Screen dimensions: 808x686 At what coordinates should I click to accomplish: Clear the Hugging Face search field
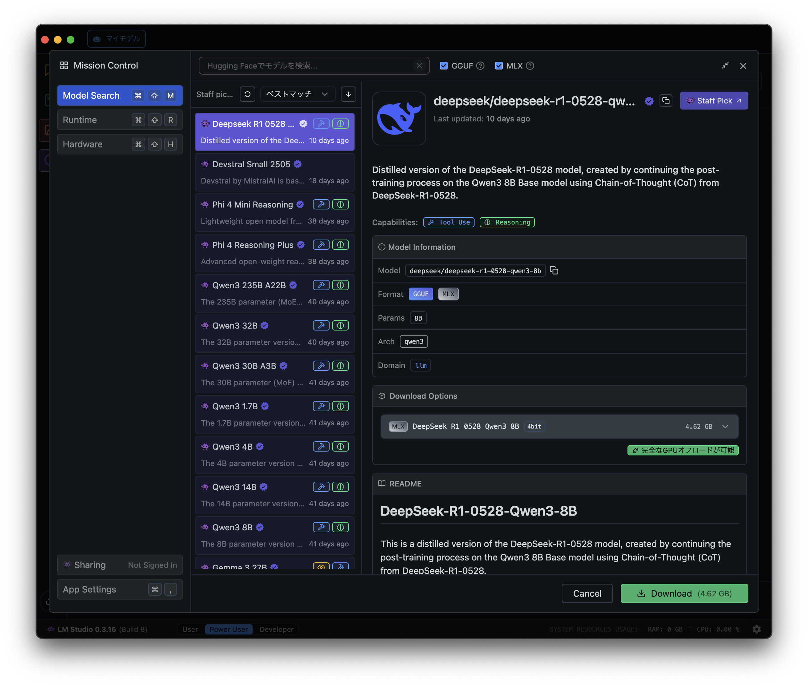point(419,66)
